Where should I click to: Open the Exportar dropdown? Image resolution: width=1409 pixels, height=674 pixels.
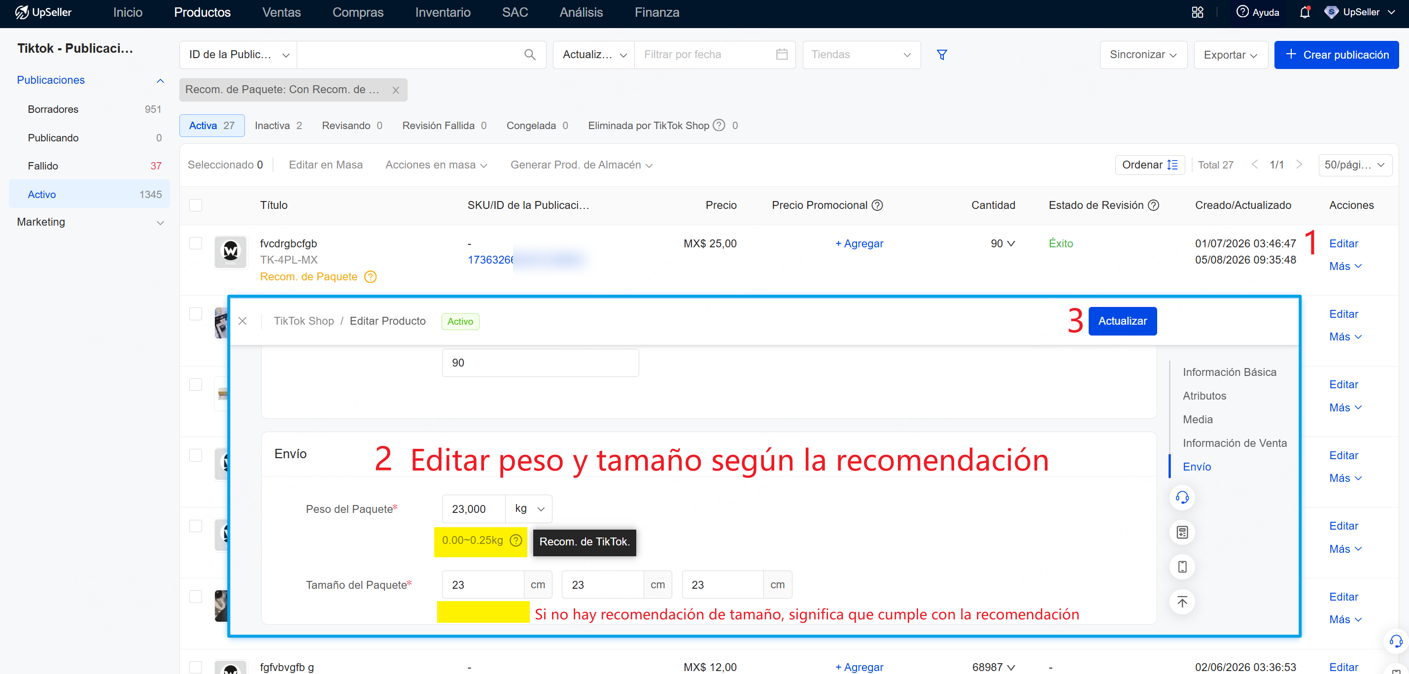pos(1231,55)
